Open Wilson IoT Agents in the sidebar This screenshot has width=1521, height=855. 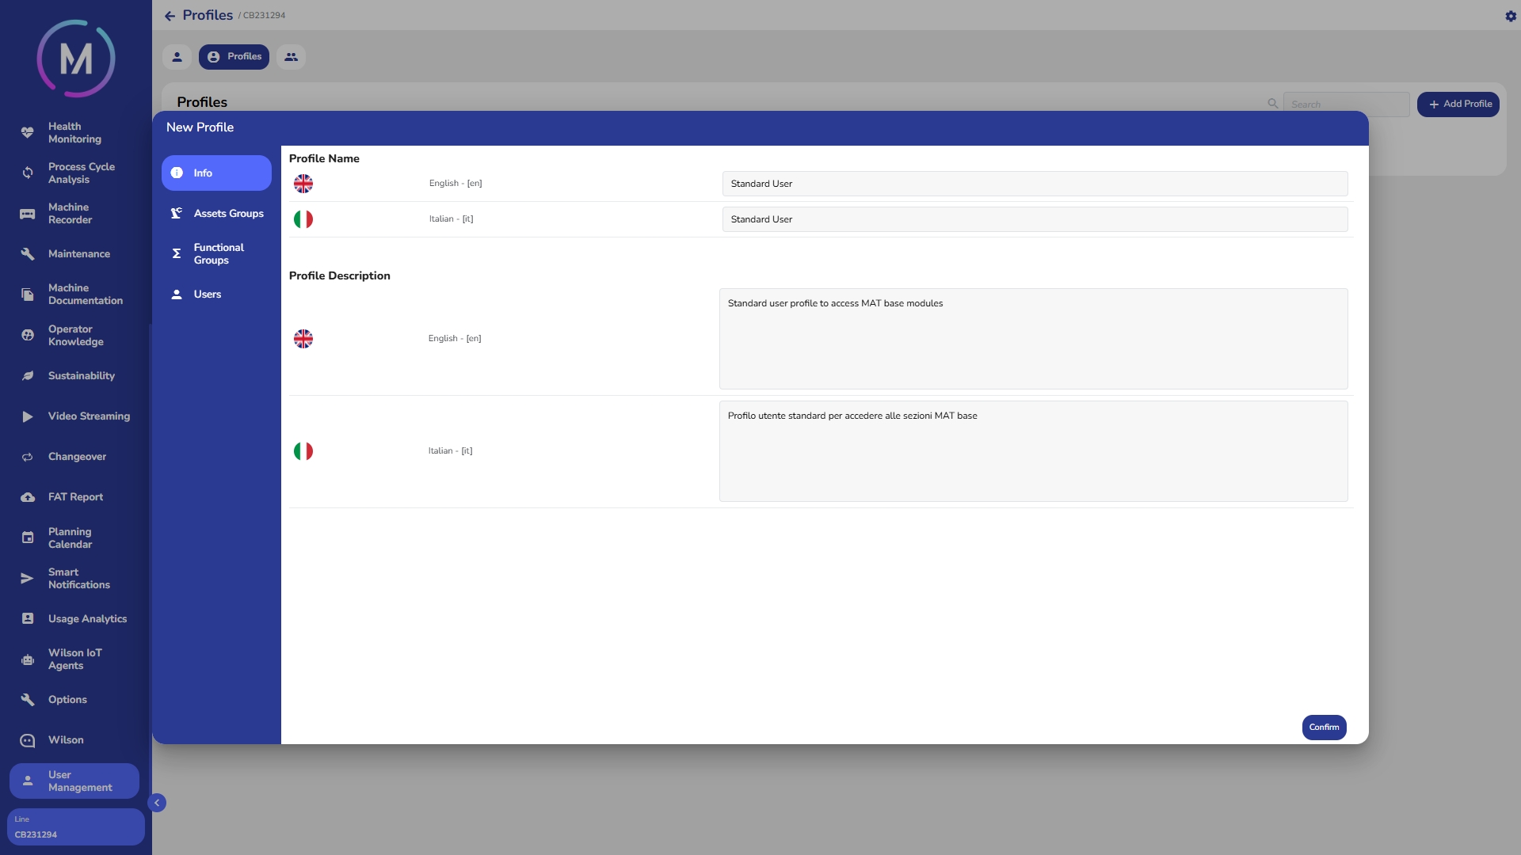tap(74, 659)
